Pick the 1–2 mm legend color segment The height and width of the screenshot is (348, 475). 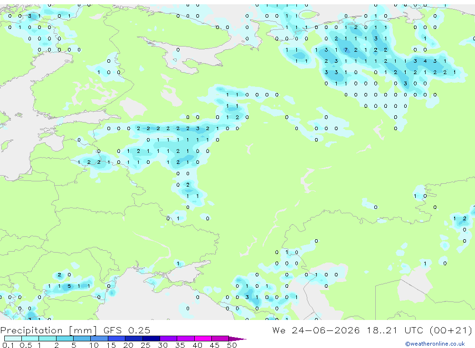pos(47,339)
